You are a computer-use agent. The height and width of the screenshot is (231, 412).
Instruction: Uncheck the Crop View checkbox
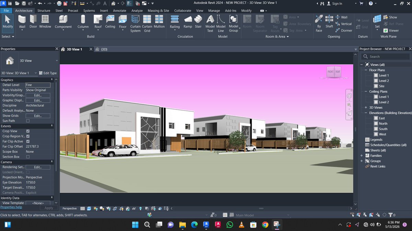coord(28,131)
